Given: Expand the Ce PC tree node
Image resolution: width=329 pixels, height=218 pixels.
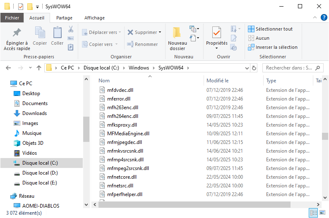Looking at the screenshot, I should tap(5, 83).
